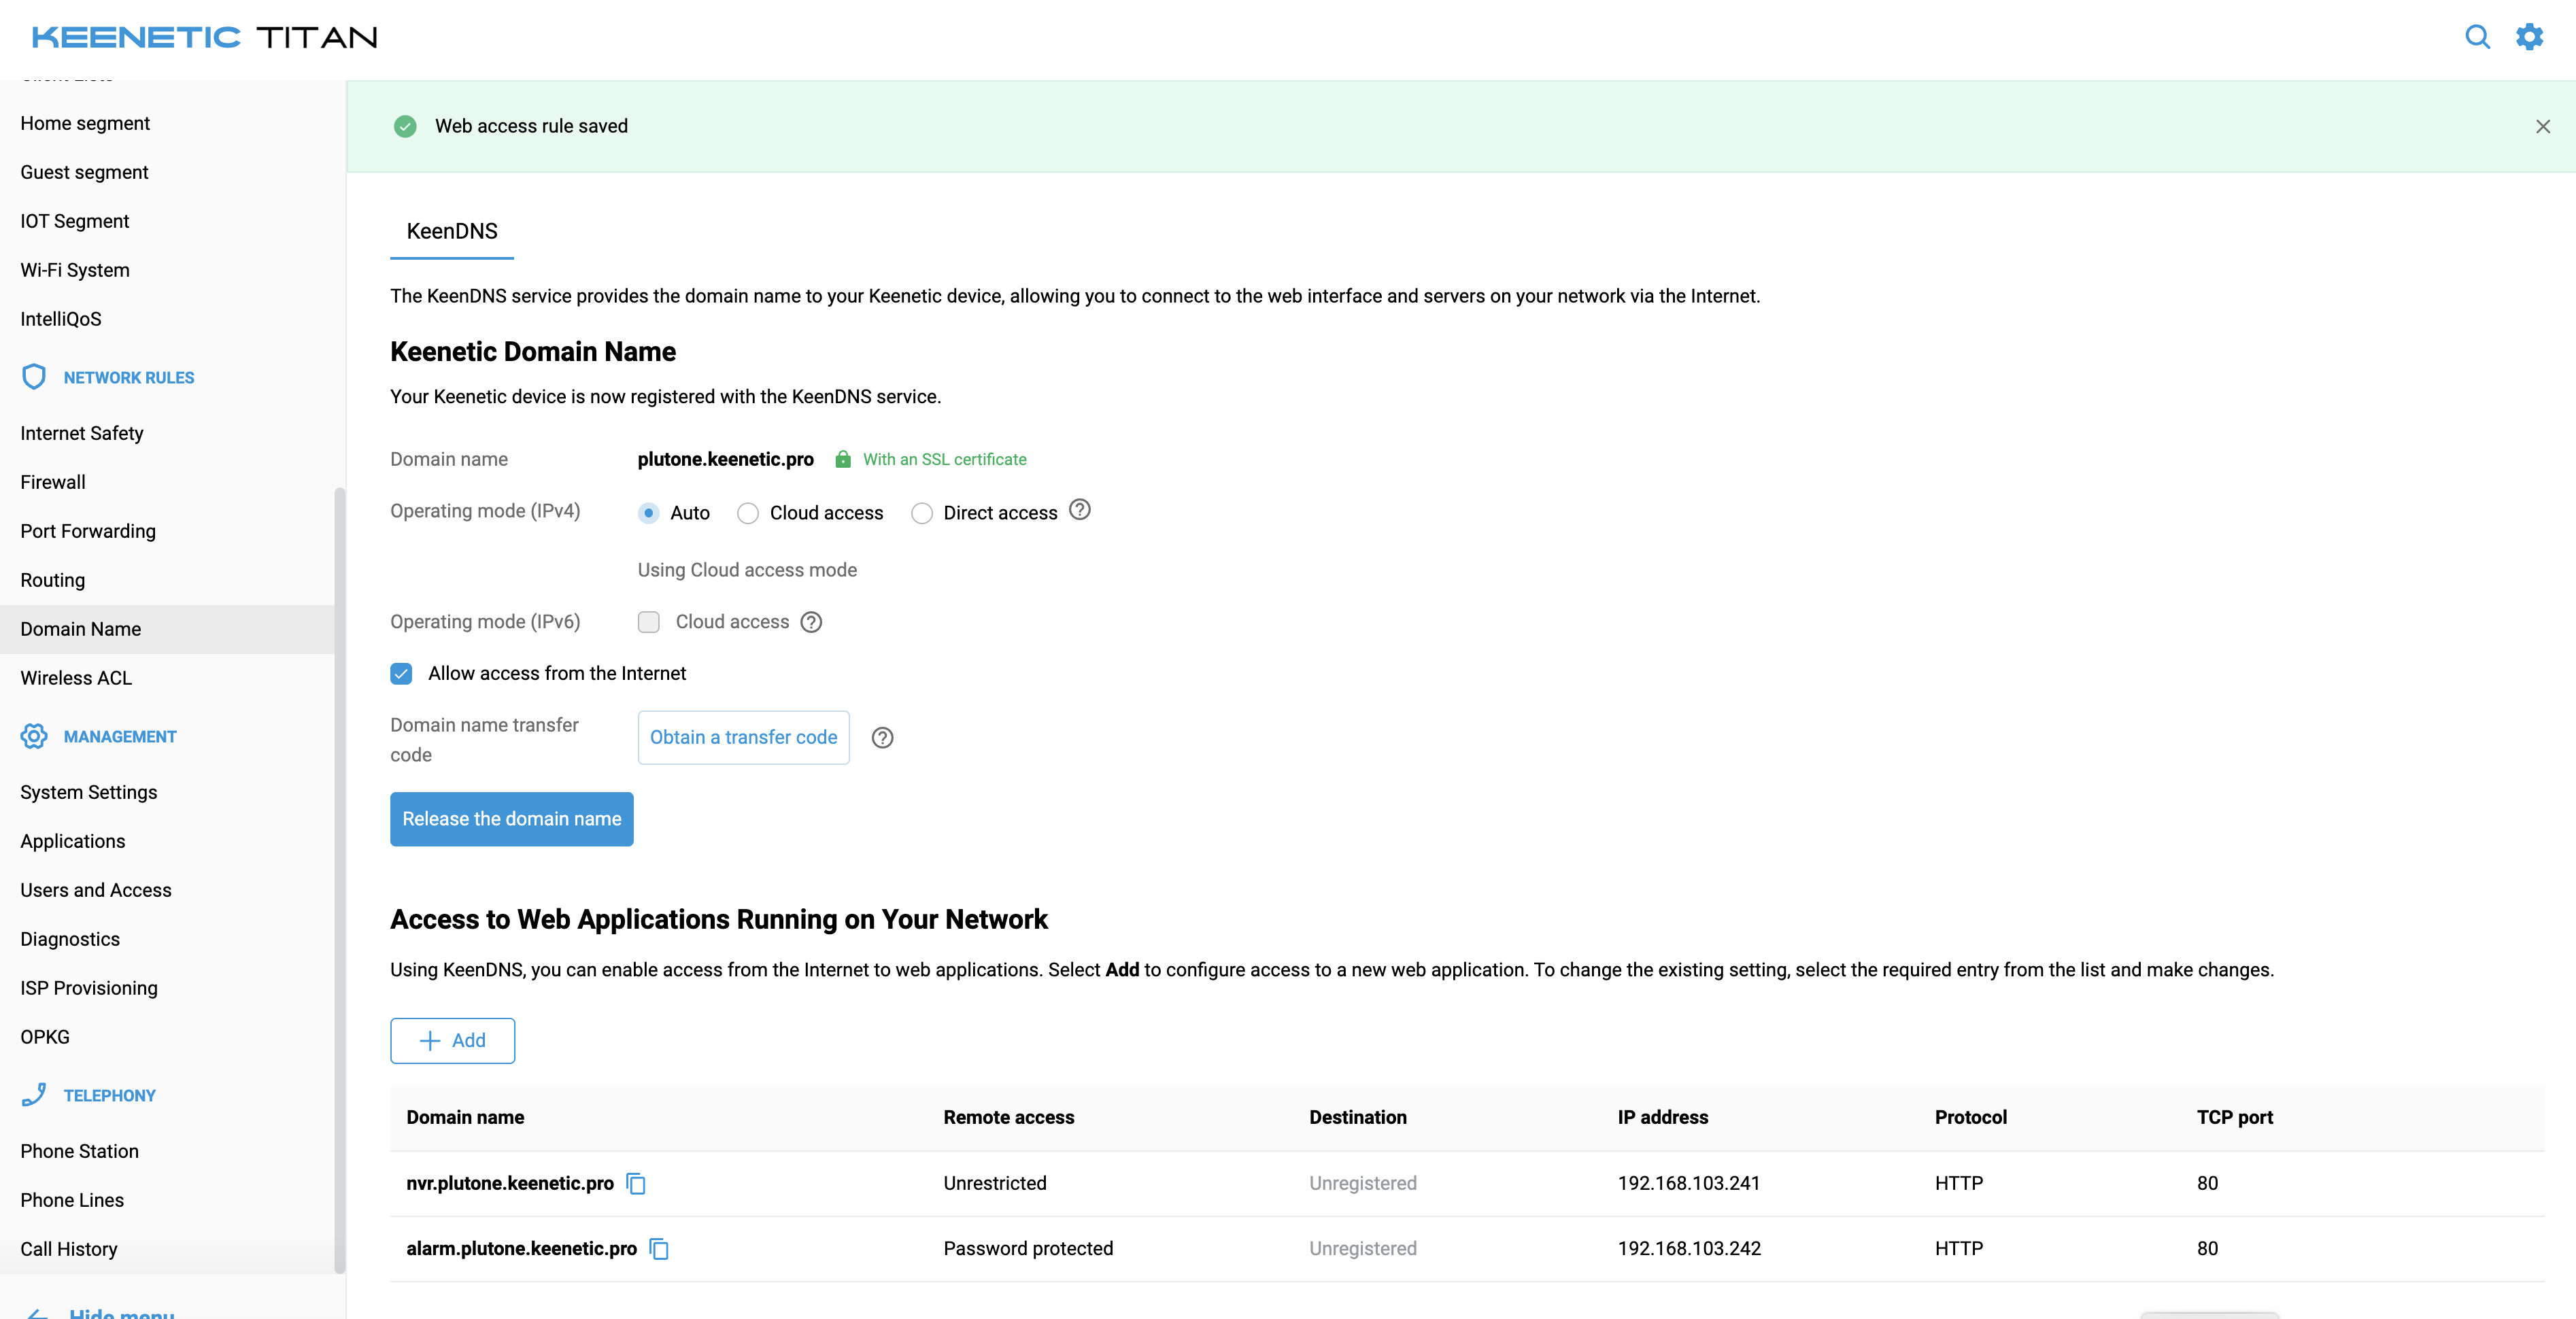Click the With an SSL certificate link
Viewport: 2576px width, 1319px height.
coord(944,459)
